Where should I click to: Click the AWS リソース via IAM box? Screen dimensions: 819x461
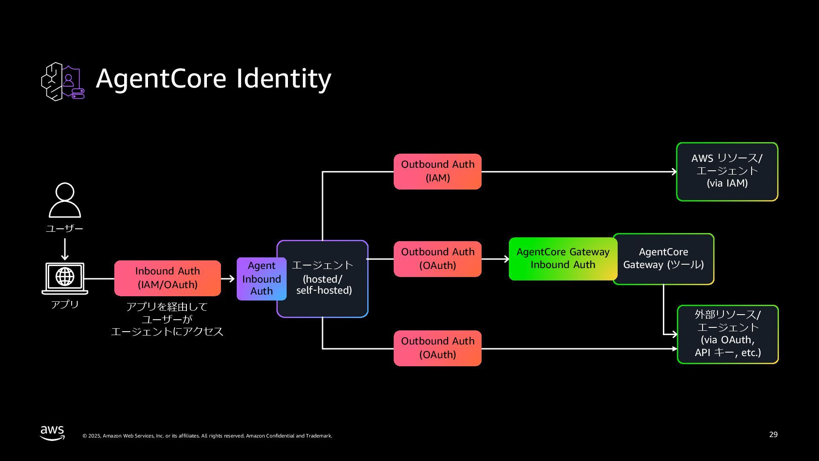pyautogui.click(x=727, y=171)
